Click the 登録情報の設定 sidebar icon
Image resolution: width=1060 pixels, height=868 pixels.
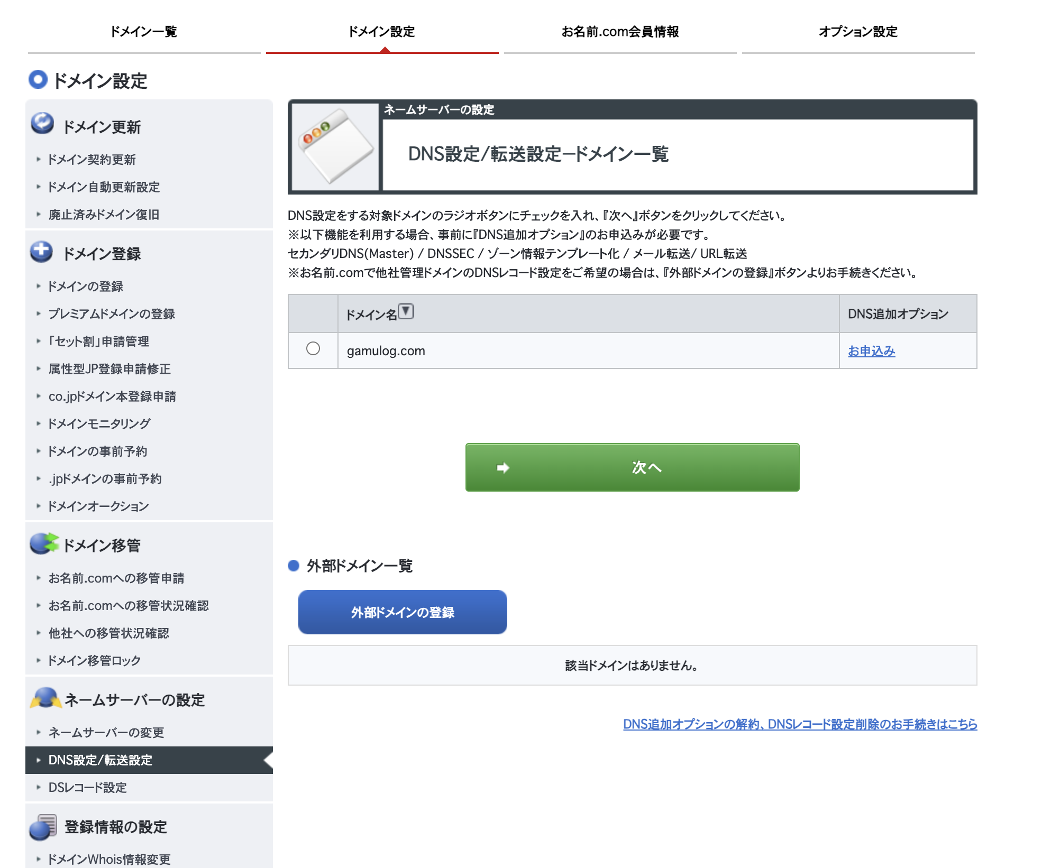[x=43, y=827]
